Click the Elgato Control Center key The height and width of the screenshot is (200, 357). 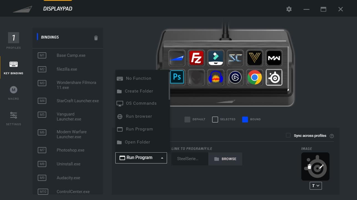[235, 77]
